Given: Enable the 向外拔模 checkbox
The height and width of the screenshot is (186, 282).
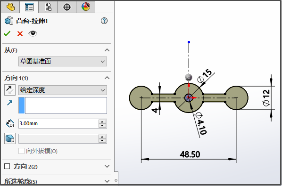Looking at the screenshot, I should pyautogui.click(x=21, y=151).
